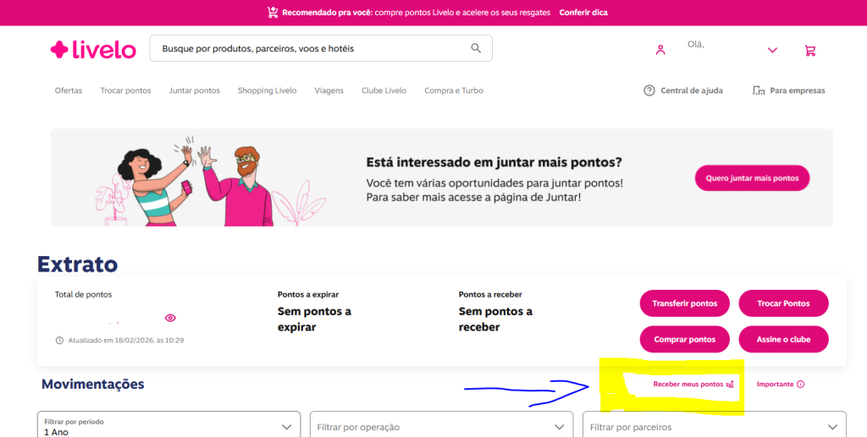
Task: Open the Filtrar por período dropdown
Action: (x=168, y=426)
